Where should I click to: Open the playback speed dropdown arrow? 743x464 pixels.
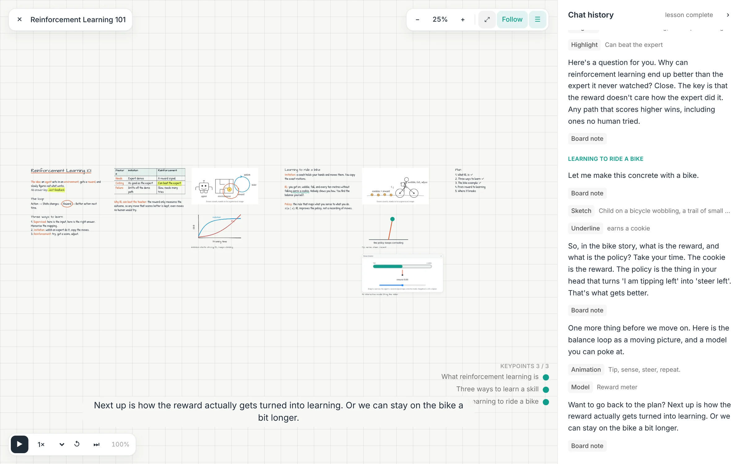62,445
